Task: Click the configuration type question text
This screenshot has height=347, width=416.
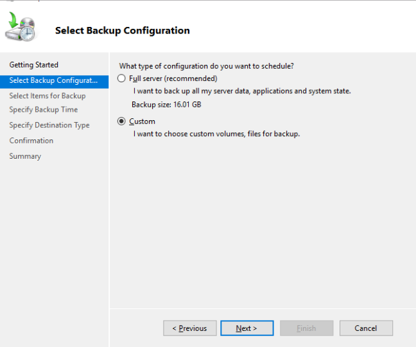Action: [207, 66]
